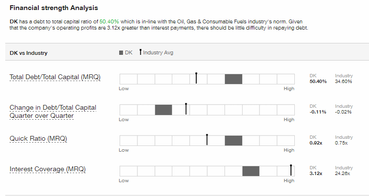Click the DK gray block on Interest Coverage bar
Viewport: 369px width, 196px height.
click(251, 171)
